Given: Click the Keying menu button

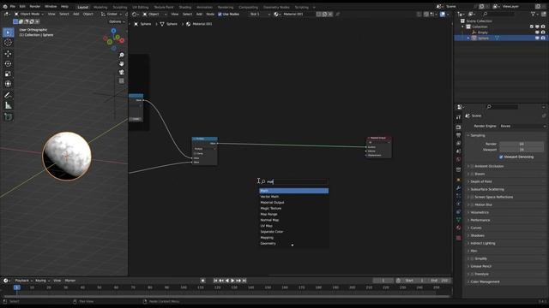Looking at the screenshot, I should (x=42, y=281).
